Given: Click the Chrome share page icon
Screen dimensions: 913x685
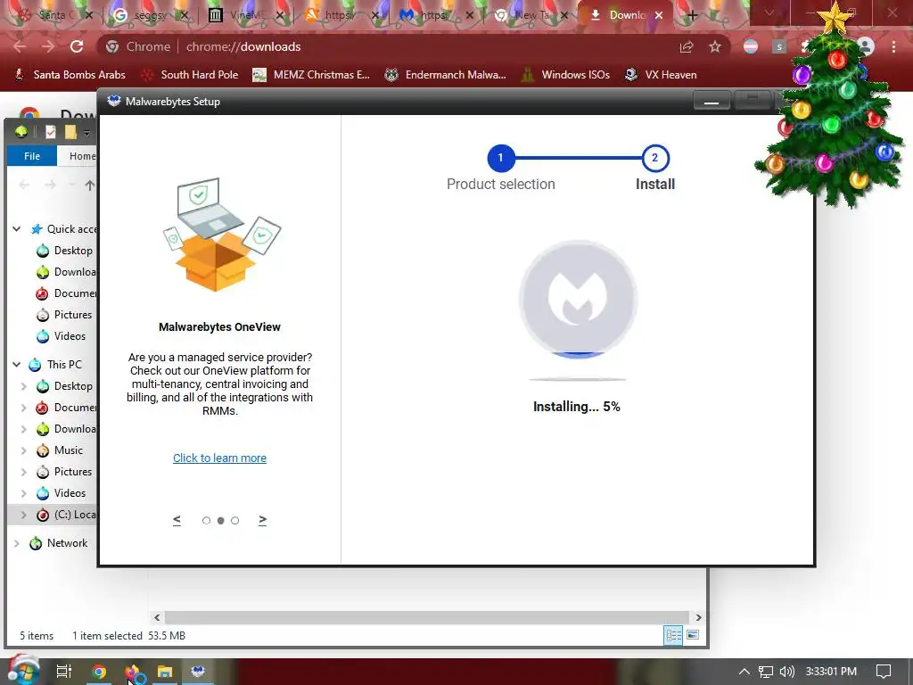Looking at the screenshot, I should tap(687, 46).
